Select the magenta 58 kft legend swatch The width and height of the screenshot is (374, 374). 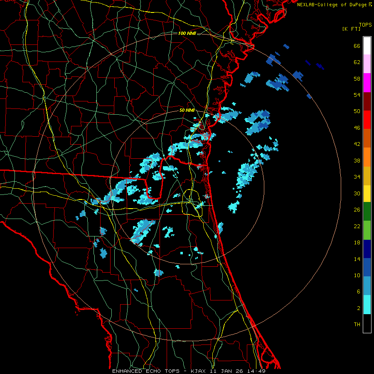point(367,83)
